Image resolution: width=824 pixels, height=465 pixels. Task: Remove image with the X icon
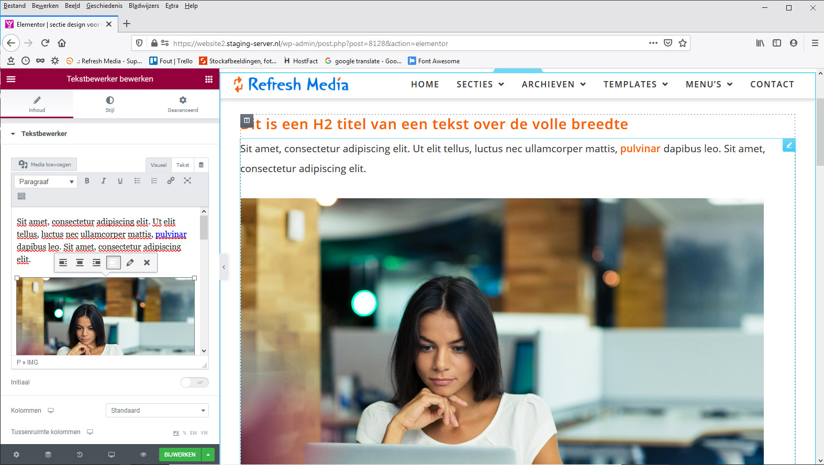(147, 263)
